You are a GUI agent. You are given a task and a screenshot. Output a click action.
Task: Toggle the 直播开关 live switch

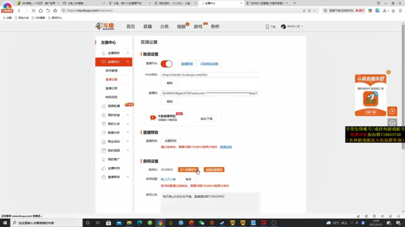tap(167, 64)
